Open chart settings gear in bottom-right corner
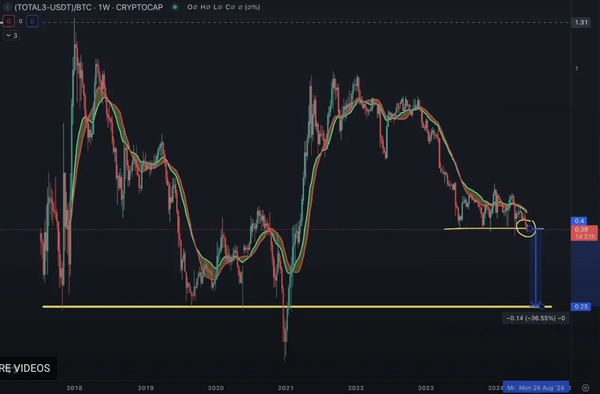Image resolution: width=600 pixels, height=394 pixels. coord(586,388)
